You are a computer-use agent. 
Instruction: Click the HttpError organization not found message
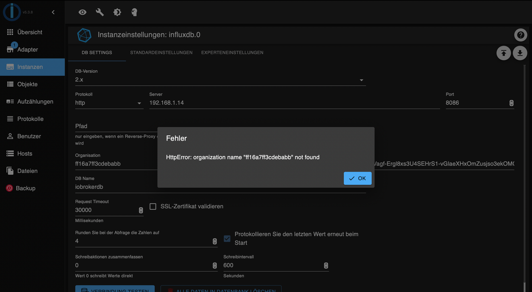click(243, 157)
